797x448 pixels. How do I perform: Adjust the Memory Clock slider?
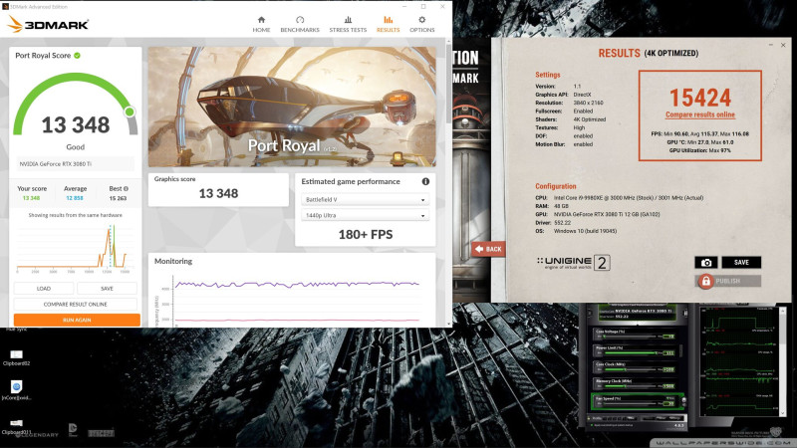[x=629, y=386]
